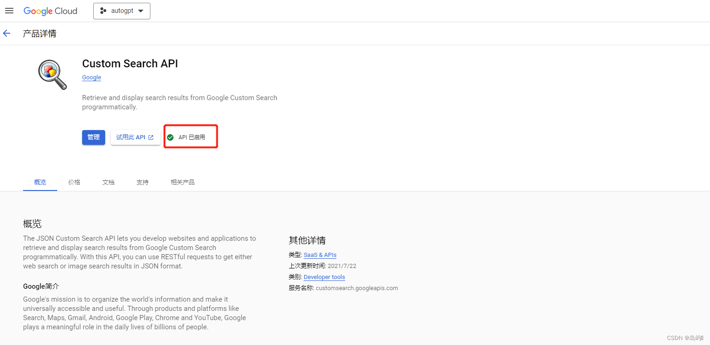Open the Developer tools category link
The image size is (710, 345).
tap(324, 277)
